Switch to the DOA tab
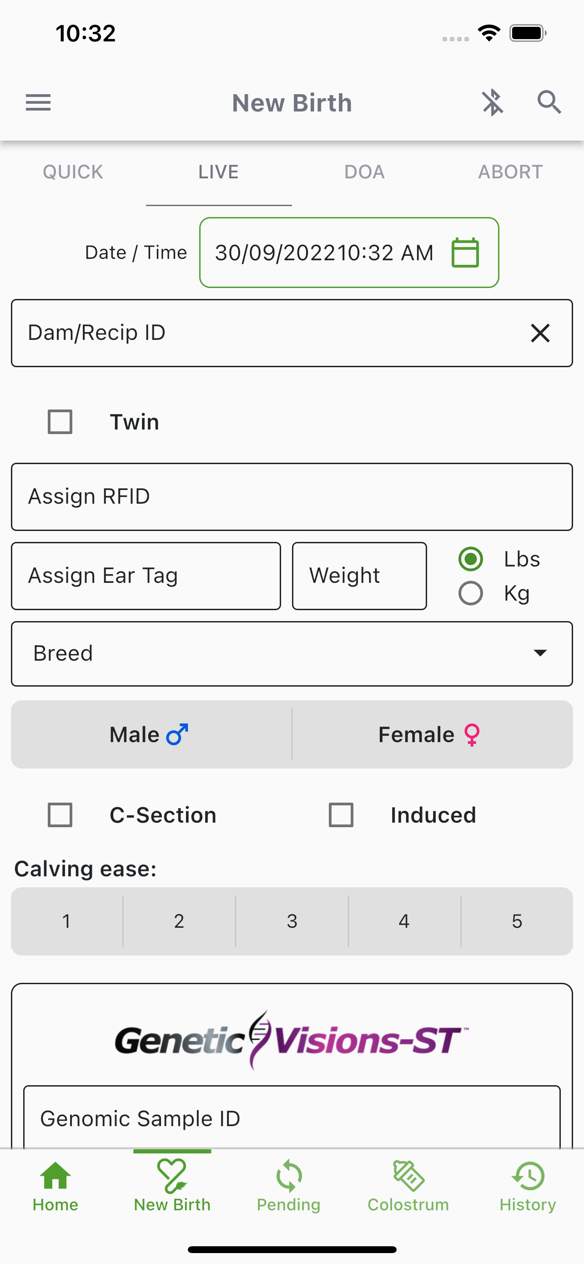 pos(364,172)
